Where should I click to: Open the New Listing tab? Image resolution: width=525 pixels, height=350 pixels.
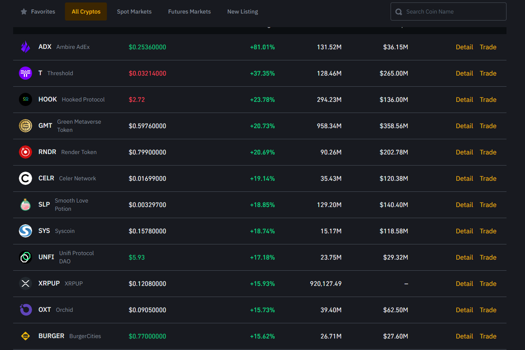243,12
